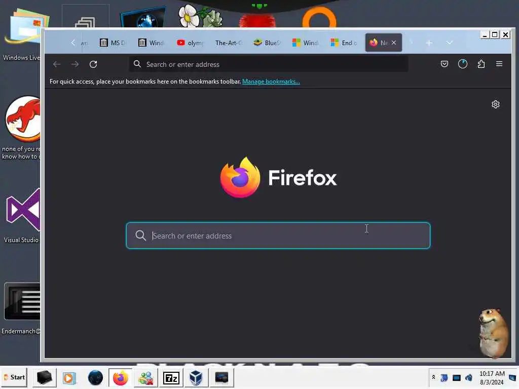Open the new tab page personalize gear
The width and height of the screenshot is (519, 389).
pyautogui.click(x=495, y=104)
